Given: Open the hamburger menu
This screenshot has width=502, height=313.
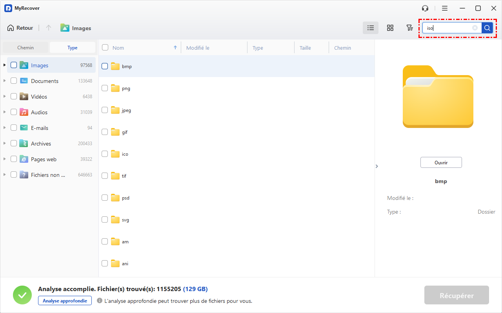Looking at the screenshot, I should [445, 8].
